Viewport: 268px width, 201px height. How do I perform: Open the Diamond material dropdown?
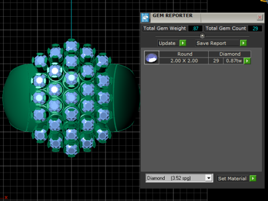point(209,178)
